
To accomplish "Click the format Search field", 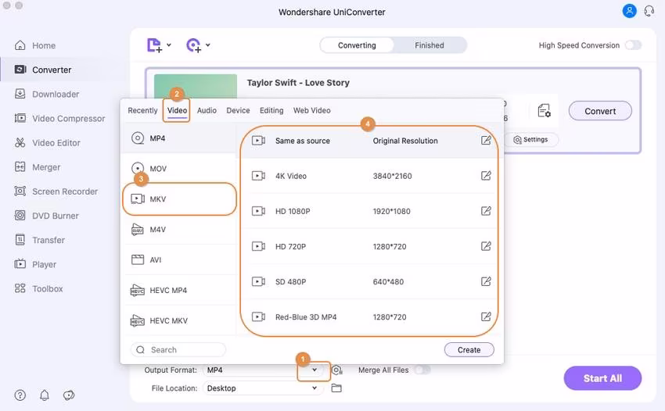I will click(x=178, y=349).
